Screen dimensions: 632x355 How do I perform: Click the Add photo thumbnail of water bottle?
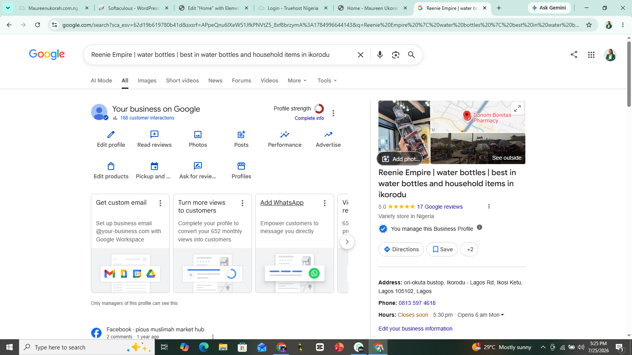tap(404, 132)
